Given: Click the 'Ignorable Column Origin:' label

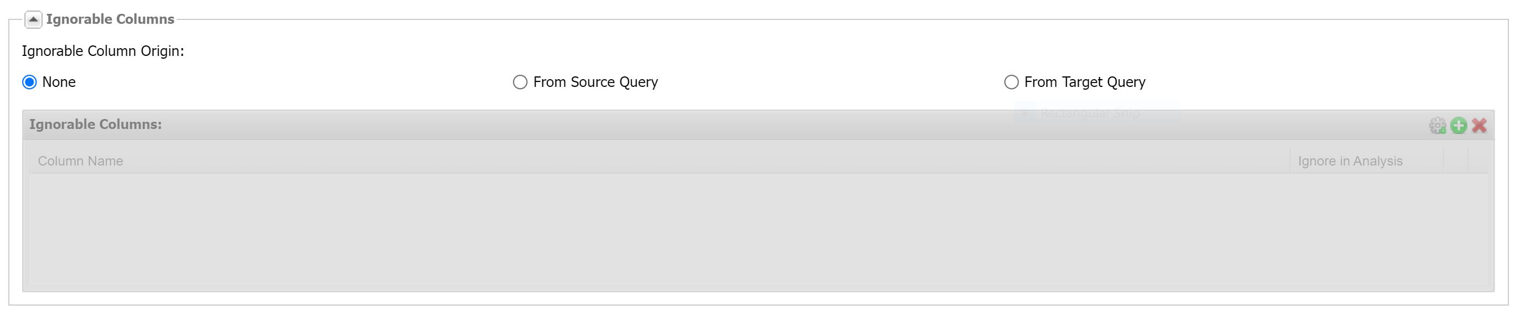Looking at the screenshot, I should 102,51.
